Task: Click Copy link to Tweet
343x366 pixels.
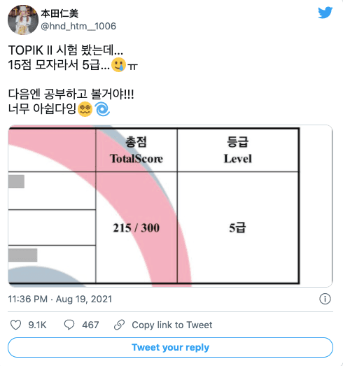Action: pos(172,325)
